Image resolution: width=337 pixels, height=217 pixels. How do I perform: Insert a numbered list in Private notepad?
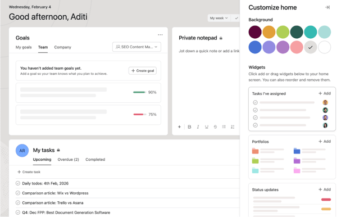pyautogui.click(x=233, y=127)
